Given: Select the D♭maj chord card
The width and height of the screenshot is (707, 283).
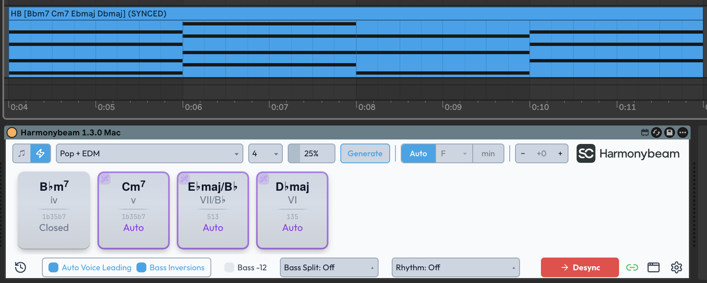Looking at the screenshot, I should 292,210.
